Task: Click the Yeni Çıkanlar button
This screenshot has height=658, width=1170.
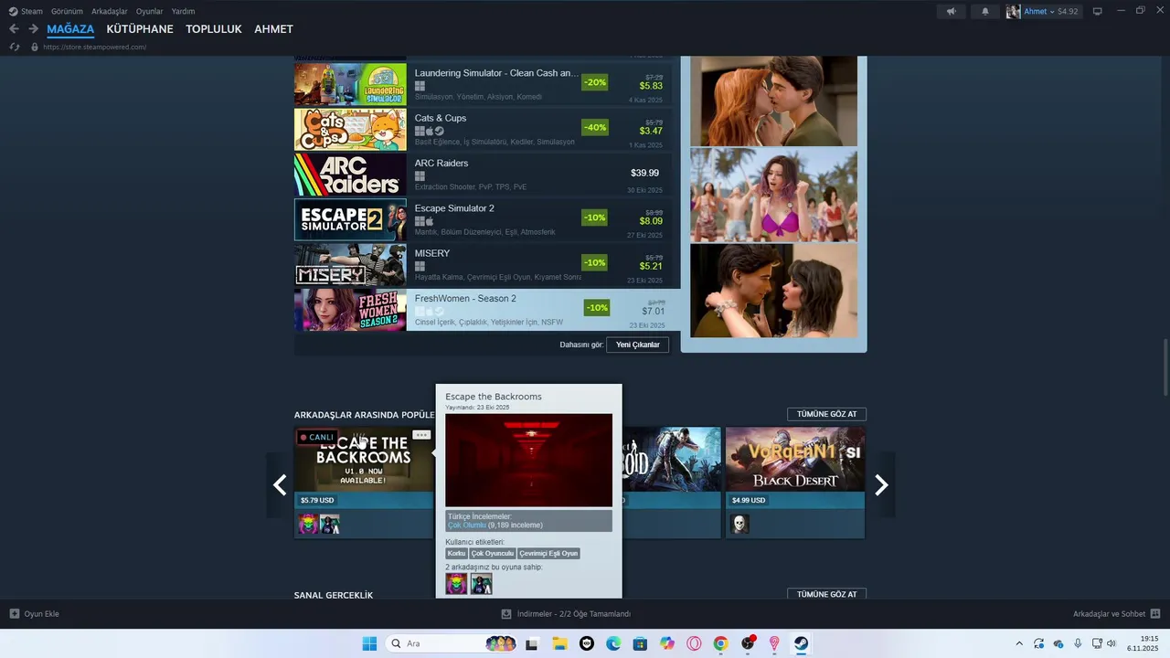Action: click(x=638, y=345)
